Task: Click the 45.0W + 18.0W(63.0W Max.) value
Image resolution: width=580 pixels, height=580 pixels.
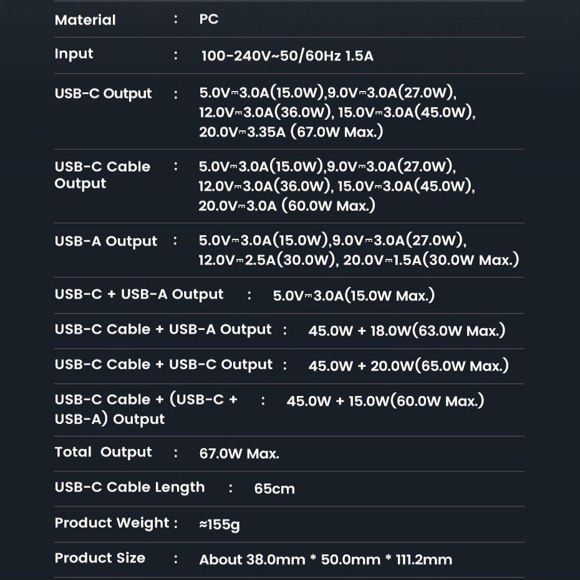Action: coord(407,331)
